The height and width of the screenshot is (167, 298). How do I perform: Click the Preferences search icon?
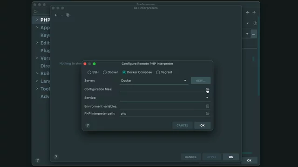coord(35,12)
